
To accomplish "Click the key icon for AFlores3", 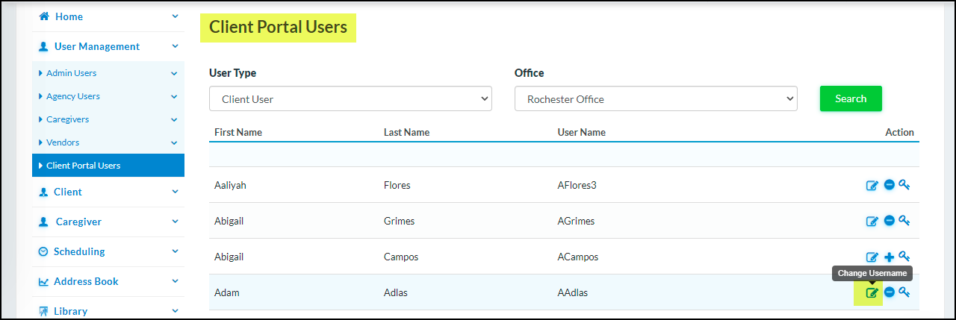I will click(x=904, y=185).
